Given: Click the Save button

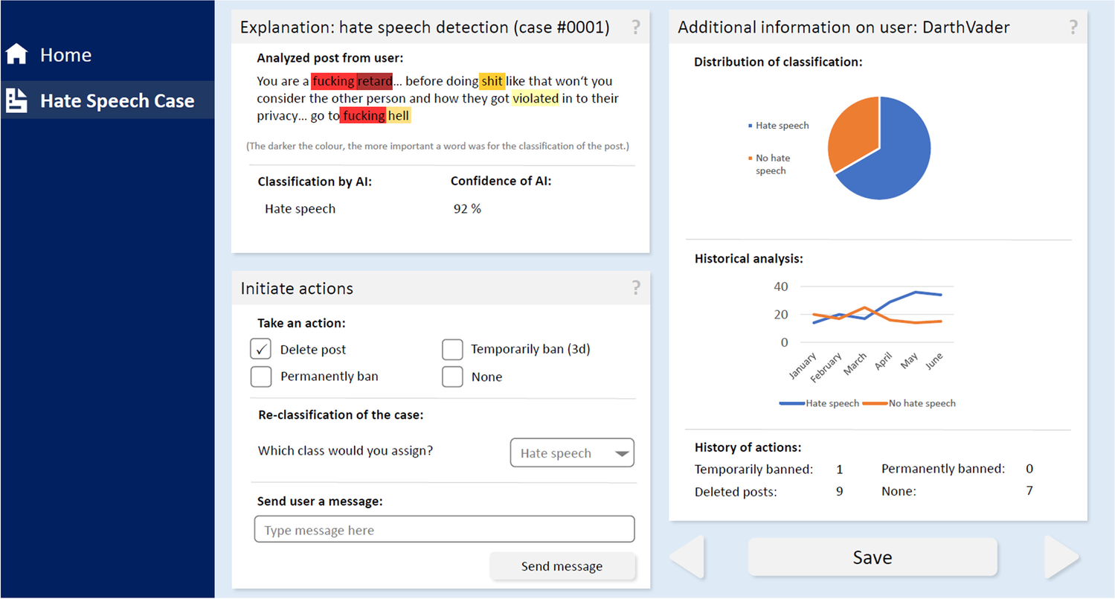Looking at the screenshot, I should coord(872,557).
